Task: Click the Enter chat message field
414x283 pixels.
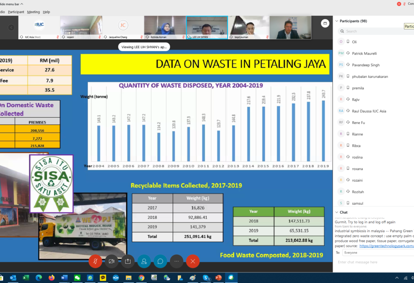Action: (x=372, y=262)
